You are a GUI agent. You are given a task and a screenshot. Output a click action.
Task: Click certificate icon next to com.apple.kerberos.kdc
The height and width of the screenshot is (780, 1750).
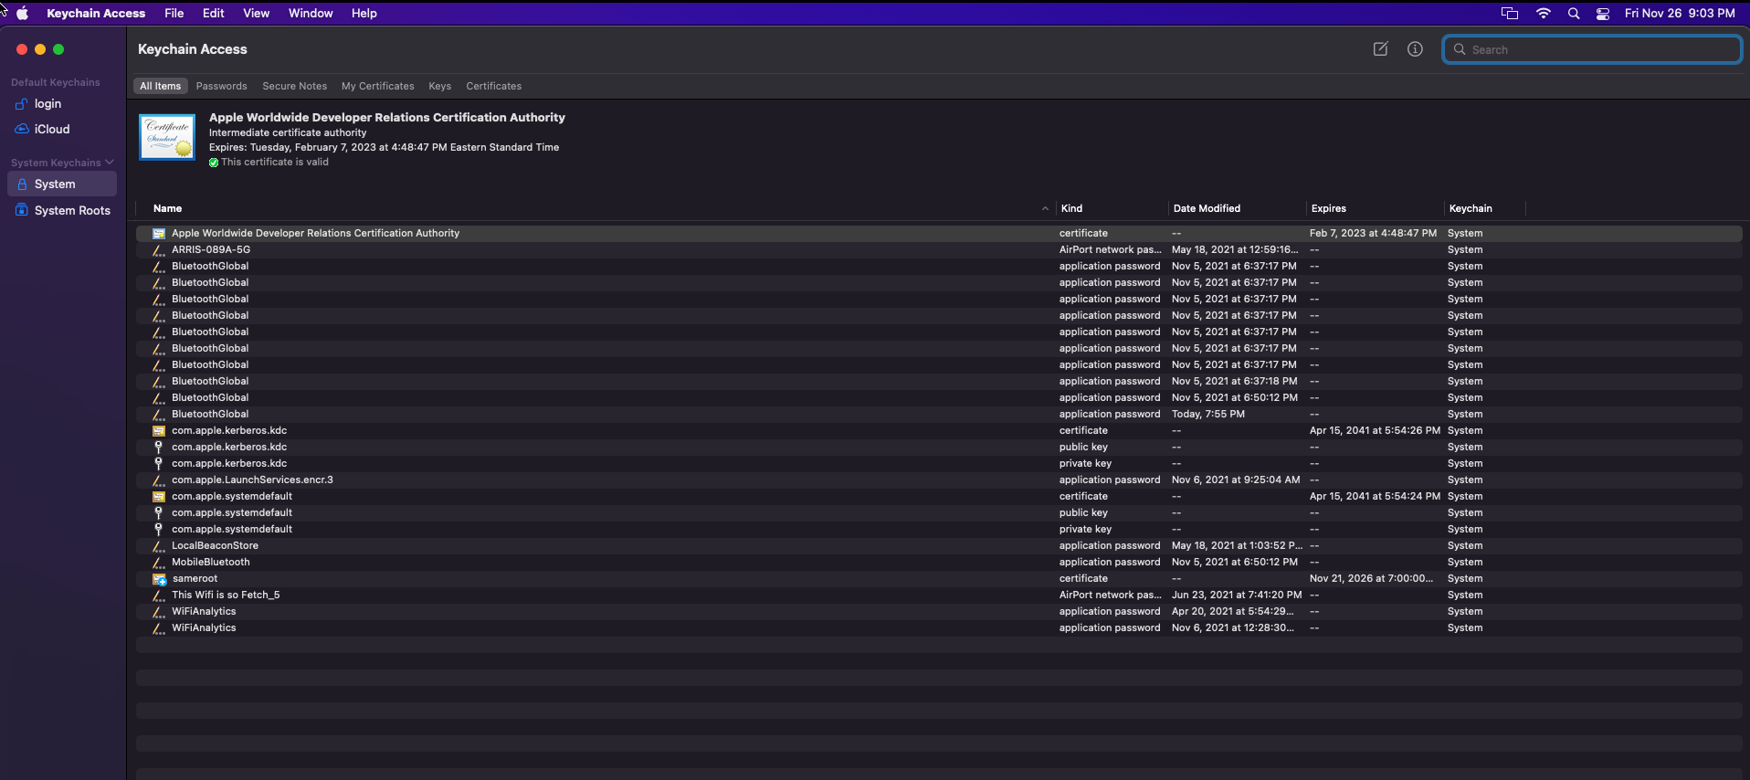(159, 431)
